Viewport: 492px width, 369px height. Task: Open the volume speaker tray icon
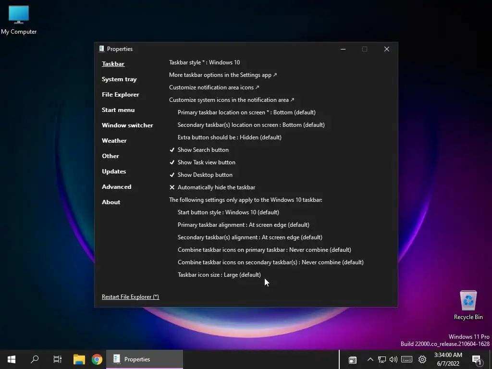point(393,359)
